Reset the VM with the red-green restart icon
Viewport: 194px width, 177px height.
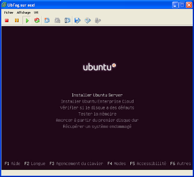(x=37, y=20)
